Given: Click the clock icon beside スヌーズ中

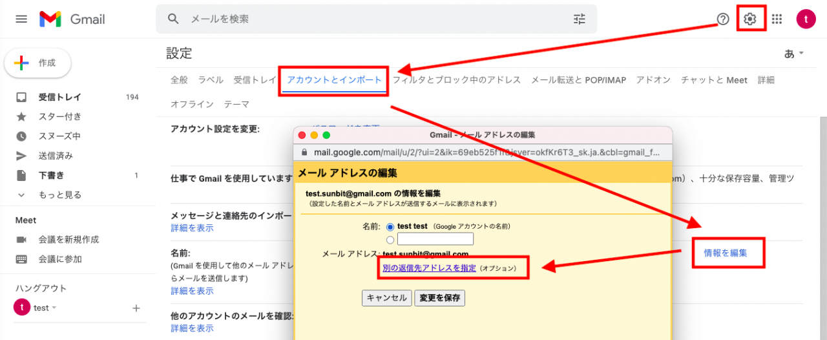Looking at the screenshot, I should [x=21, y=136].
